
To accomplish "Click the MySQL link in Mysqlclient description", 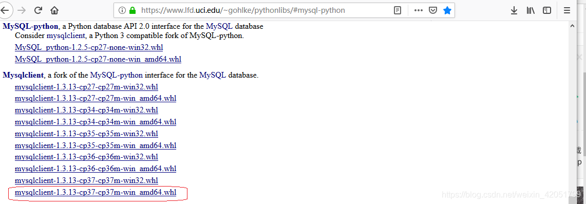I will [213, 75].
